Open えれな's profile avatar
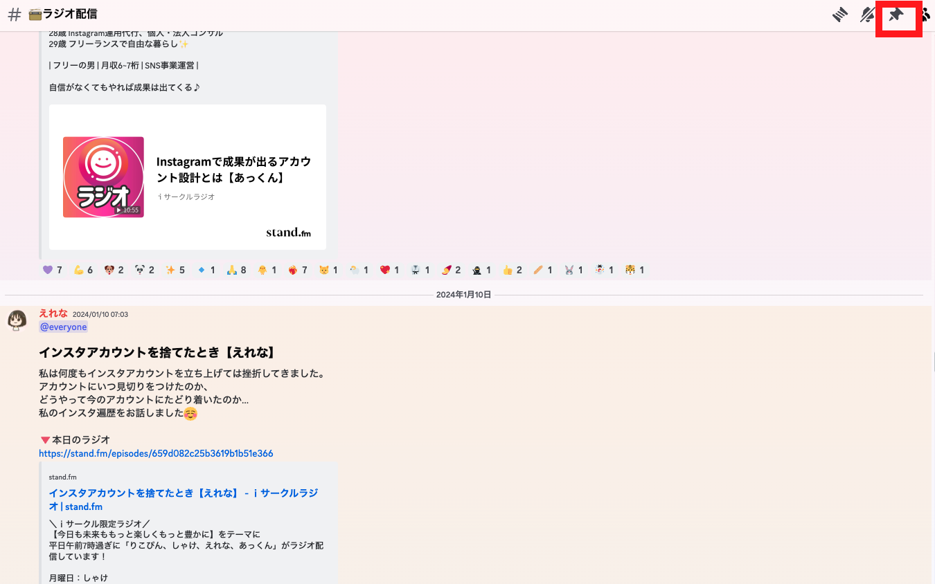This screenshot has height=584, width=935. pos(17,320)
